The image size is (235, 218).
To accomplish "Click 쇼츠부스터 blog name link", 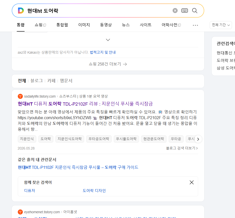I will tap(83, 96).
